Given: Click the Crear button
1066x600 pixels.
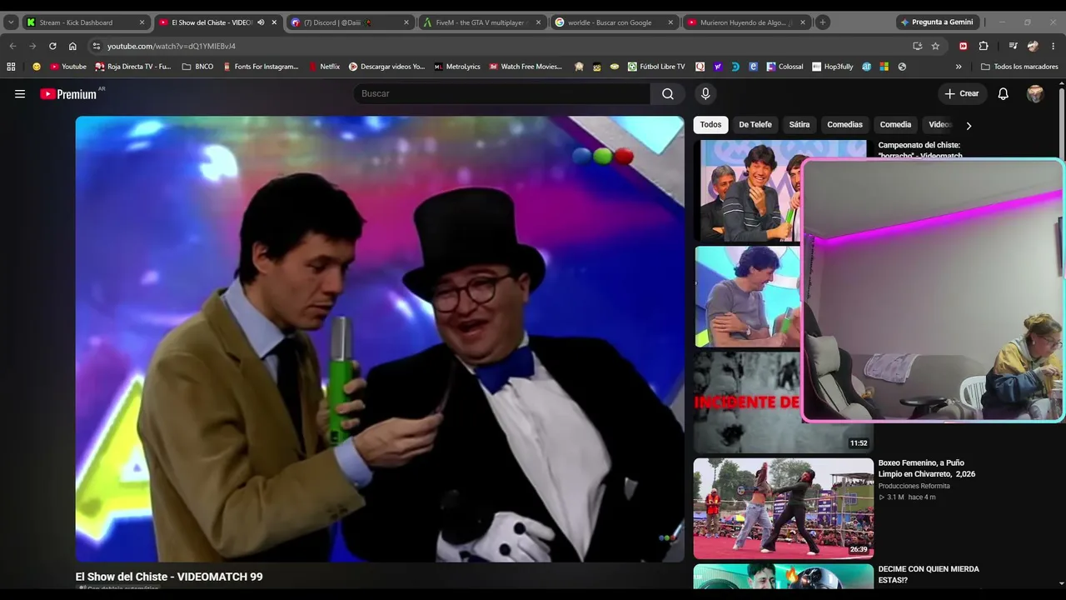Looking at the screenshot, I should pyautogui.click(x=962, y=94).
